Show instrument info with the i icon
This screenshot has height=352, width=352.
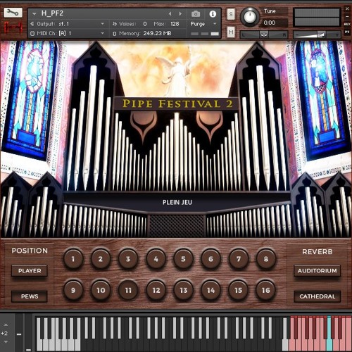pos(213,14)
